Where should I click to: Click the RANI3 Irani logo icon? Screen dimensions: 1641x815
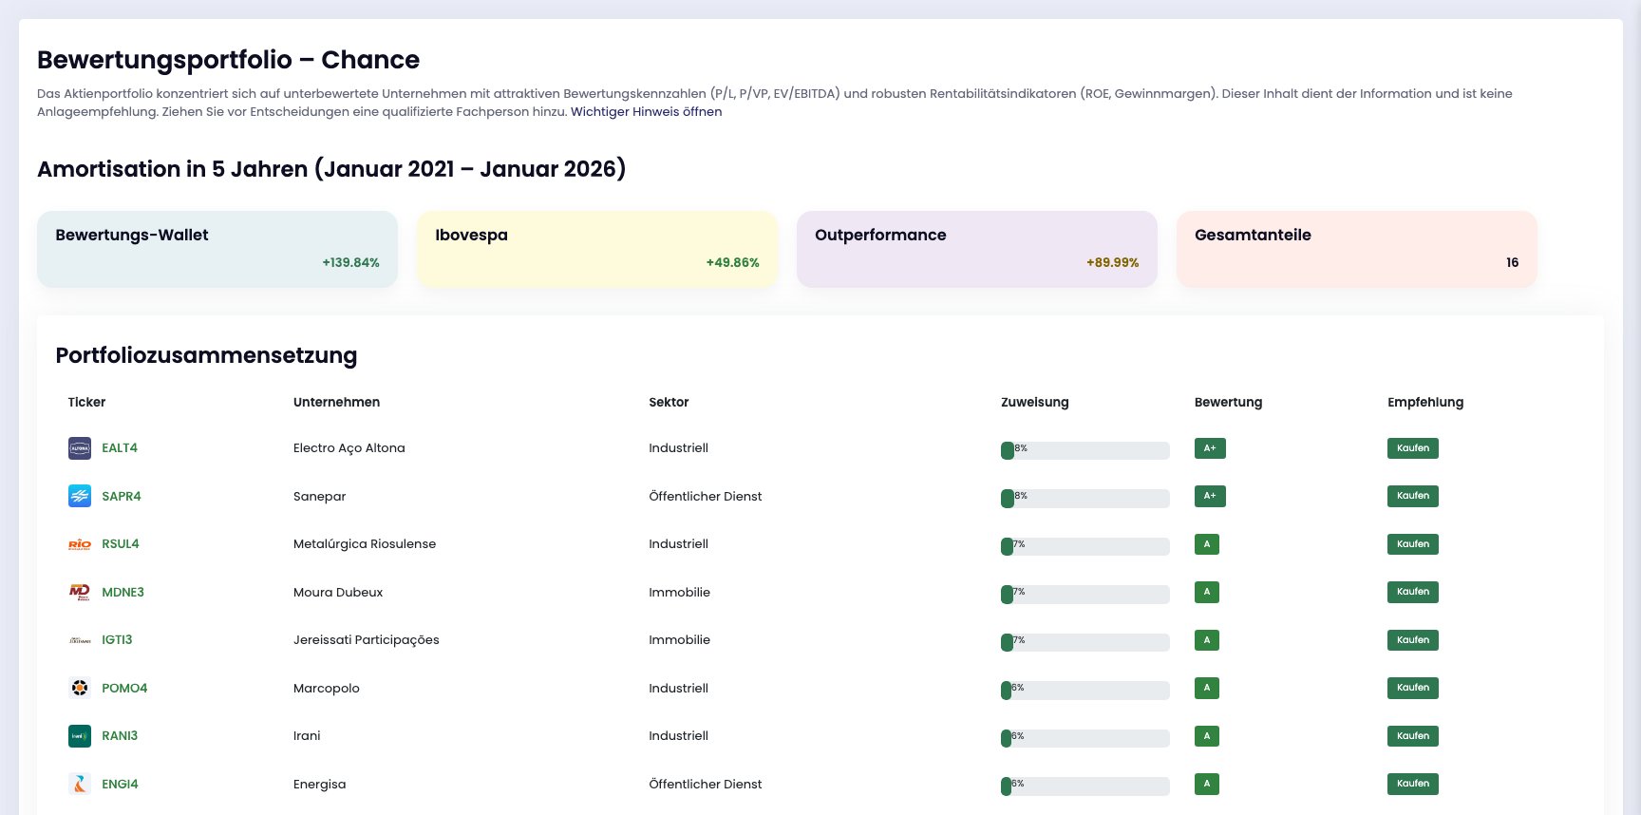pos(80,736)
